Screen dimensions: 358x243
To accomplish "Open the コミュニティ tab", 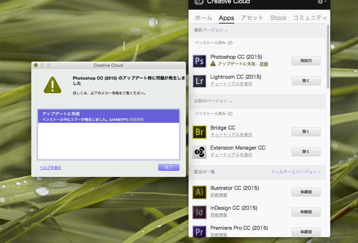I will (310, 18).
